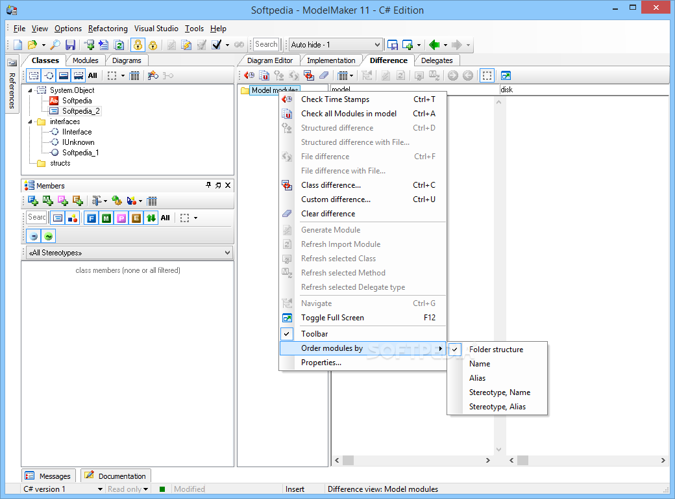Click the Add Event icon in Members toolbar

point(78,200)
